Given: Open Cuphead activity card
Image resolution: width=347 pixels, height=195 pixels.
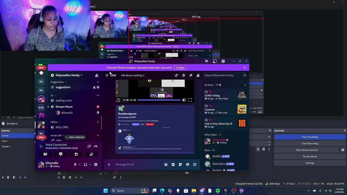Looking at the screenshot, I should coord(226,109).
